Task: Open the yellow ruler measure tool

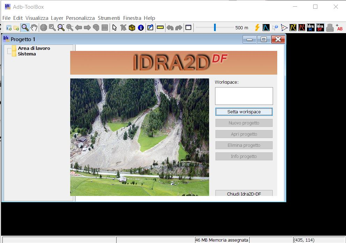Action: tap(160, 28)
